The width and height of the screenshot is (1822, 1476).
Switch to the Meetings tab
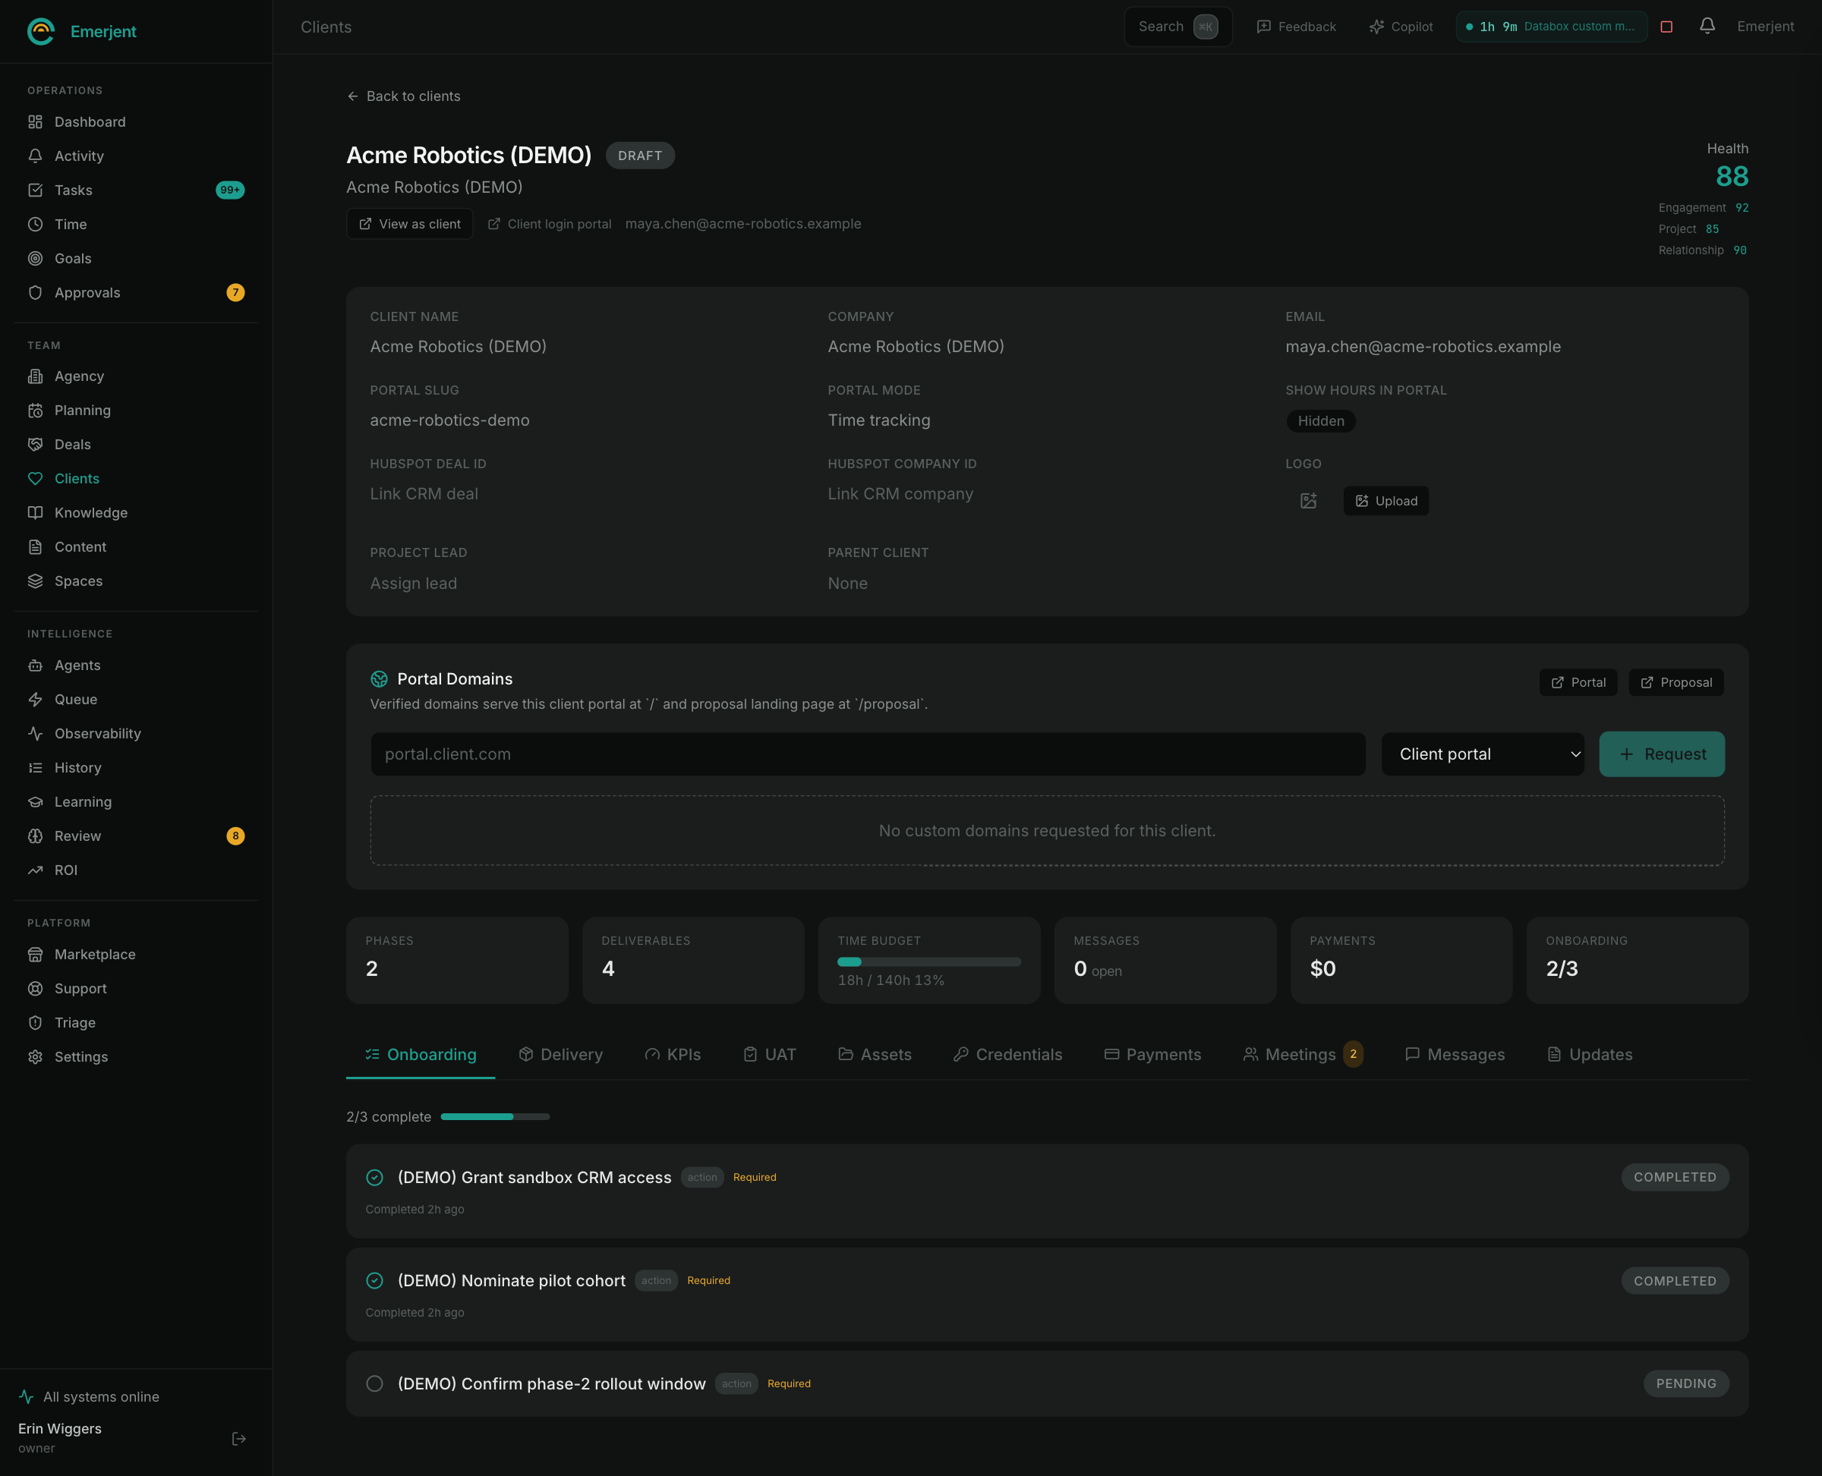click(1302, 1054)
